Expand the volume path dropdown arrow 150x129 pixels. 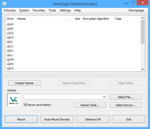[x=104, y=97]
